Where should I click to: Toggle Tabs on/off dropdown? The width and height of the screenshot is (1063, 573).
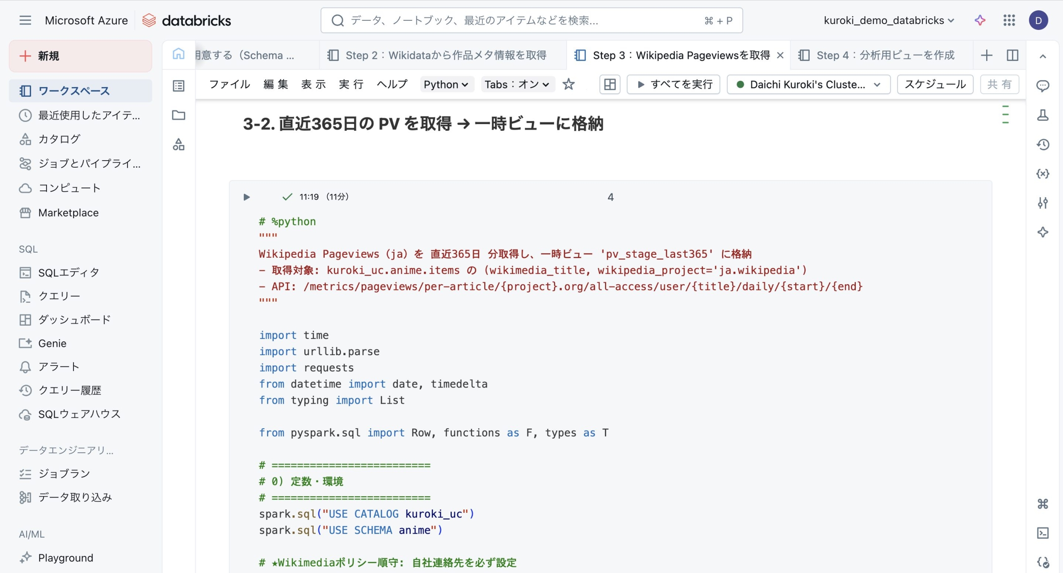[x=517, y=85]
